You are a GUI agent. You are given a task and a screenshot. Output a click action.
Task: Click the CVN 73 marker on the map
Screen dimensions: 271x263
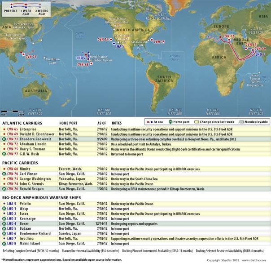[x=23, y=54]
